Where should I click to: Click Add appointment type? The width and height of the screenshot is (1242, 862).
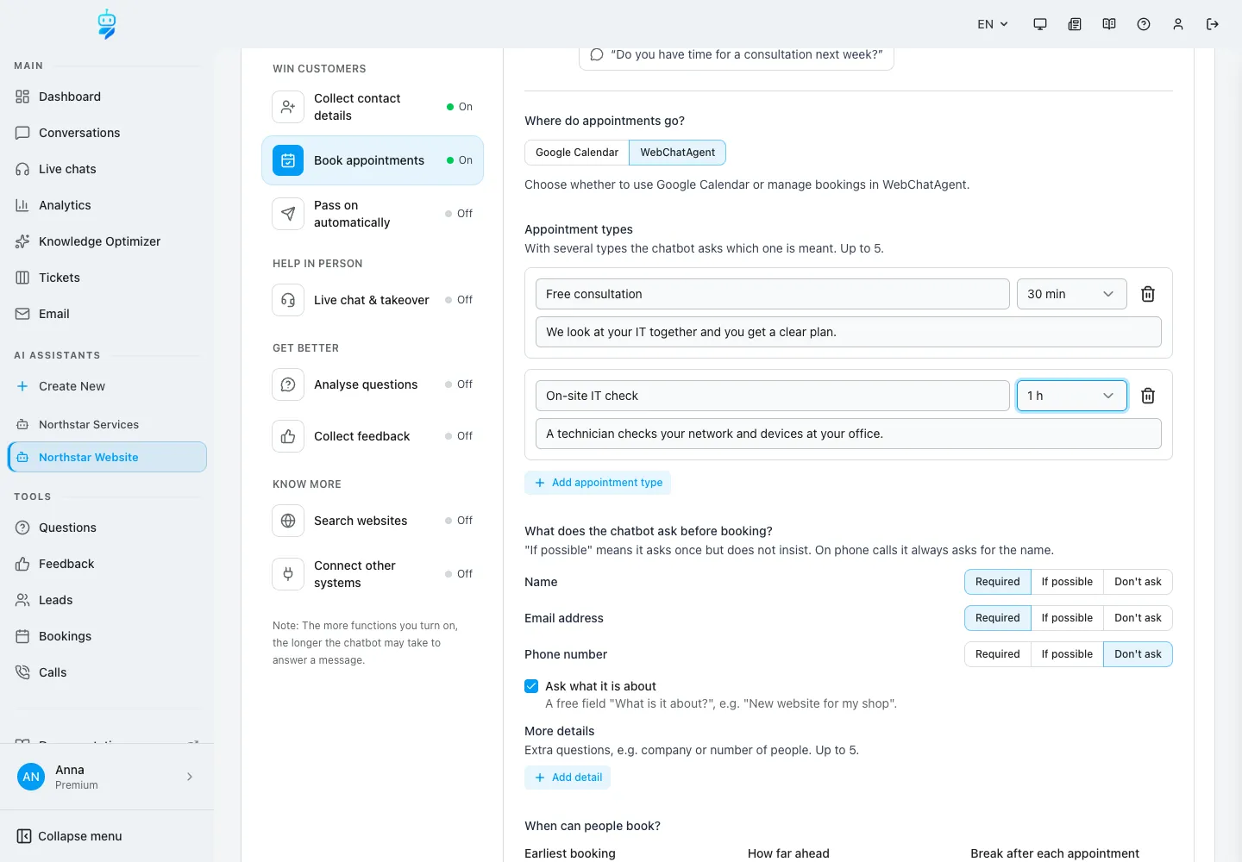(598, 483)
